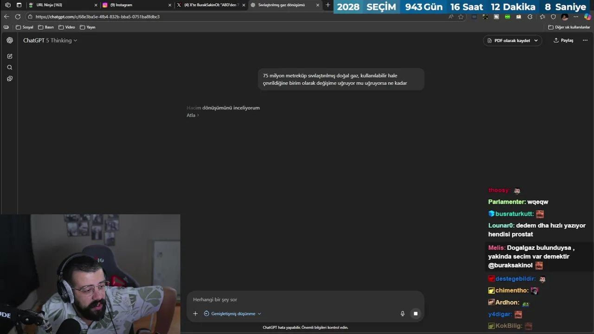Open the Copilot icon in toolbar
Viewport: 594px width, 334px height.
(x=588, y=17)
